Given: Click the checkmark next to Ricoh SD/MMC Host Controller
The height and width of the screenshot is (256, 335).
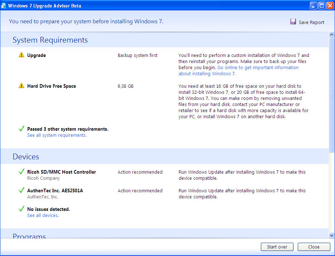Looking at the screenshot, I should click(x=21, y=172).
